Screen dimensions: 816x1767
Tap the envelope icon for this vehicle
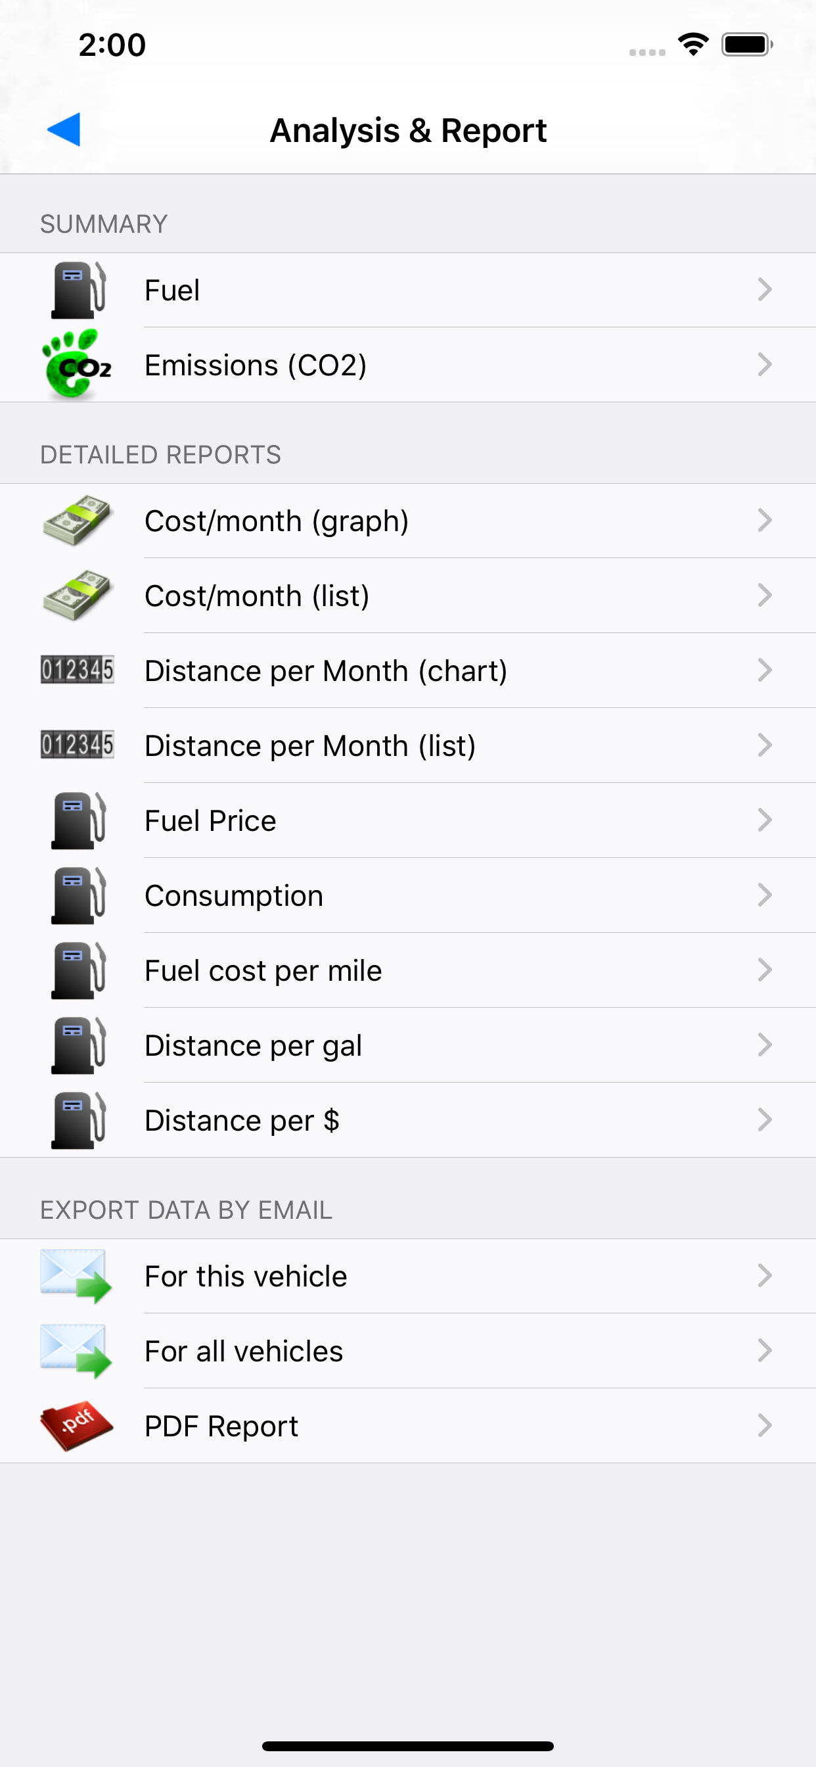76,1276
